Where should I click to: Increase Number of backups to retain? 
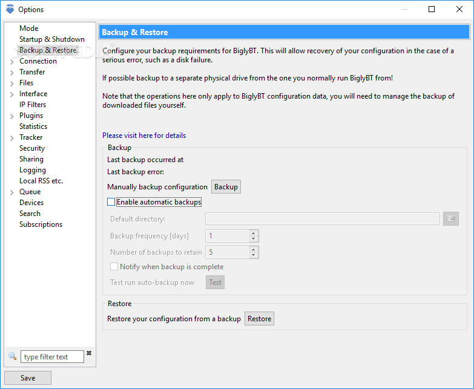point(254,249)
